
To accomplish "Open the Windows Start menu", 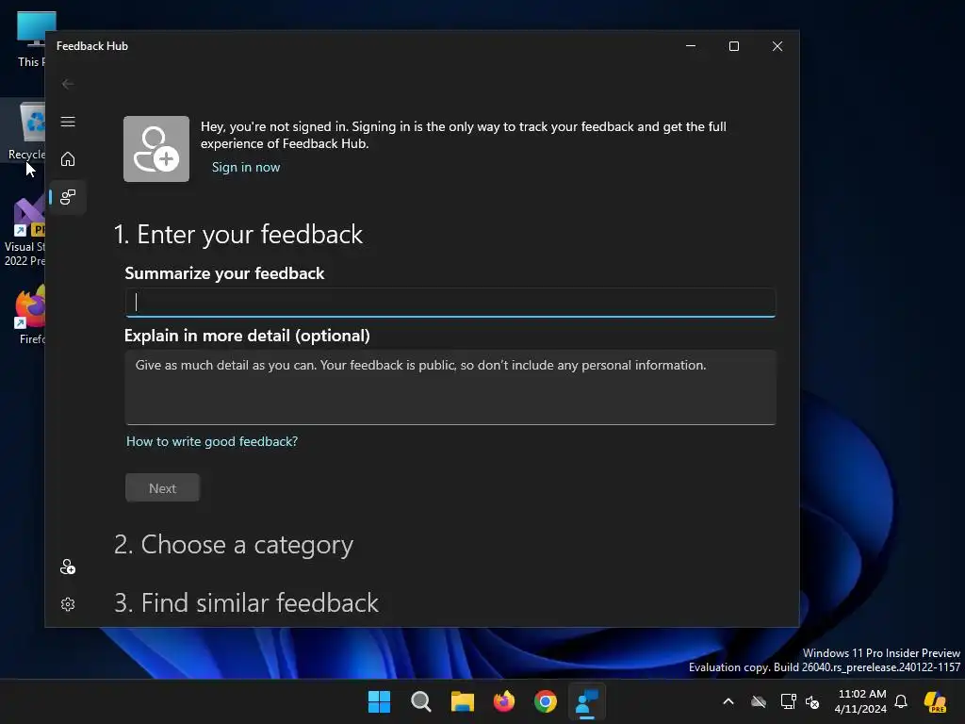I will (379, 701).
